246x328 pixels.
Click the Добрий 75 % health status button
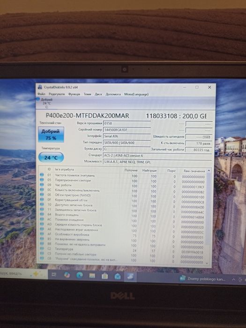tap(51, 135)
